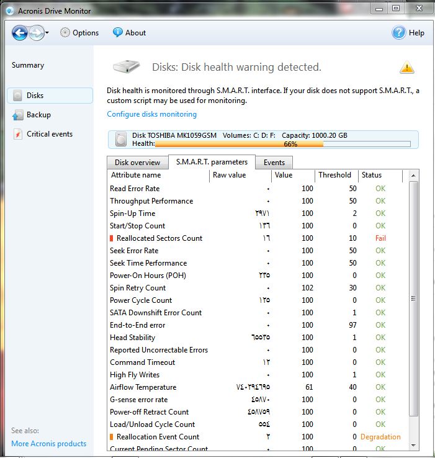Click the Backup sidebar icon
Screen dimensions: 435x458
(x=18, y=115)
